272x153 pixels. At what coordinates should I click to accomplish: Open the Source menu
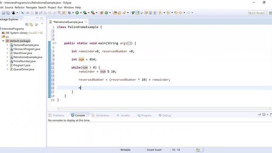click(9, 8)
